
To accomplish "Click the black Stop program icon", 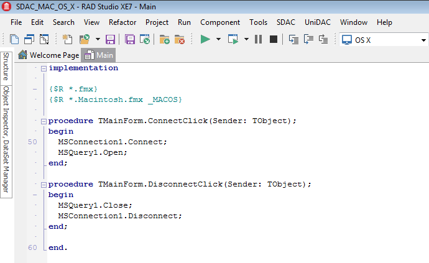I will [274, 39].
